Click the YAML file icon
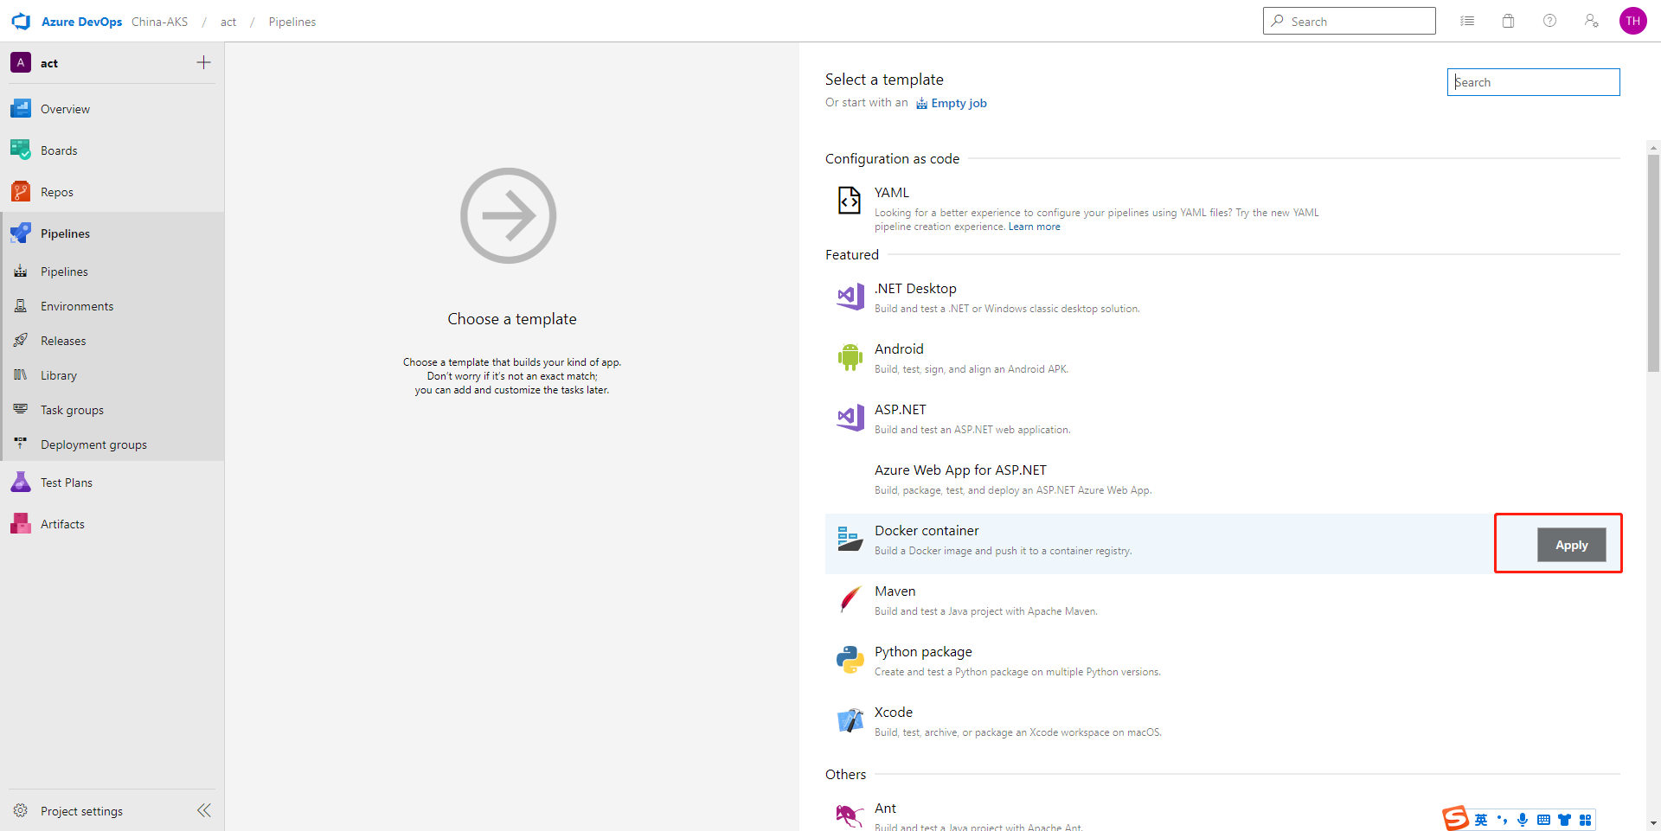This screenshot has height=831, width=1661. click(850, 201)
